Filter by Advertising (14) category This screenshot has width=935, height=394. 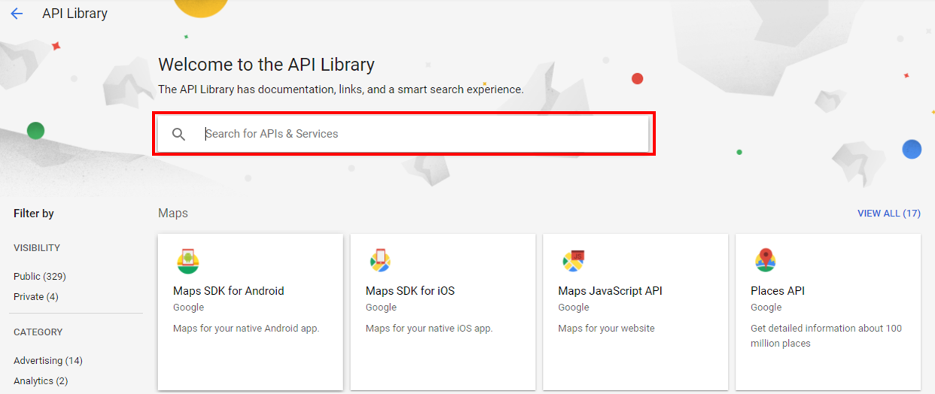pyautogui.click(x=48, y=361)
